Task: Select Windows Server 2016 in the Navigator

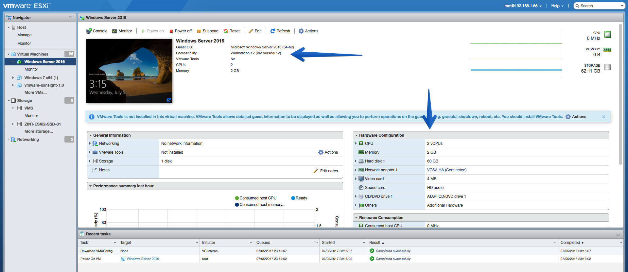Action: pyautogui.click(x=44, y=62)
